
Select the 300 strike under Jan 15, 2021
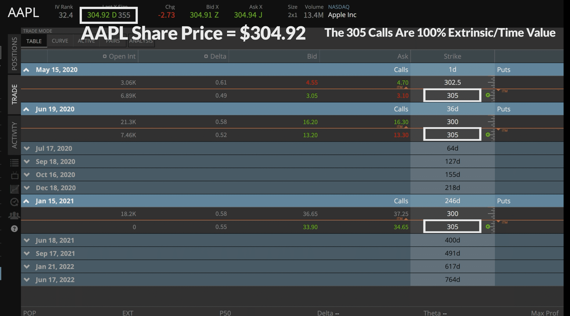click(452, 214)
